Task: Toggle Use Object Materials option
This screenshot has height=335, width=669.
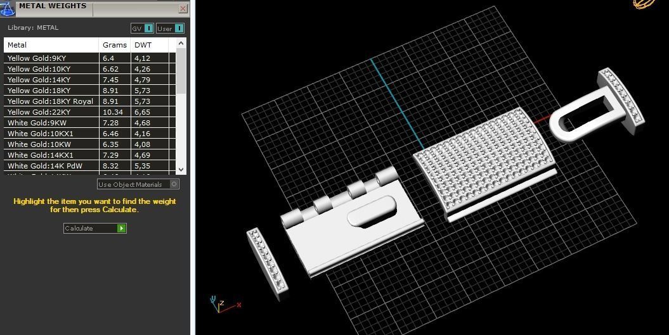Action: coord(138,184)
